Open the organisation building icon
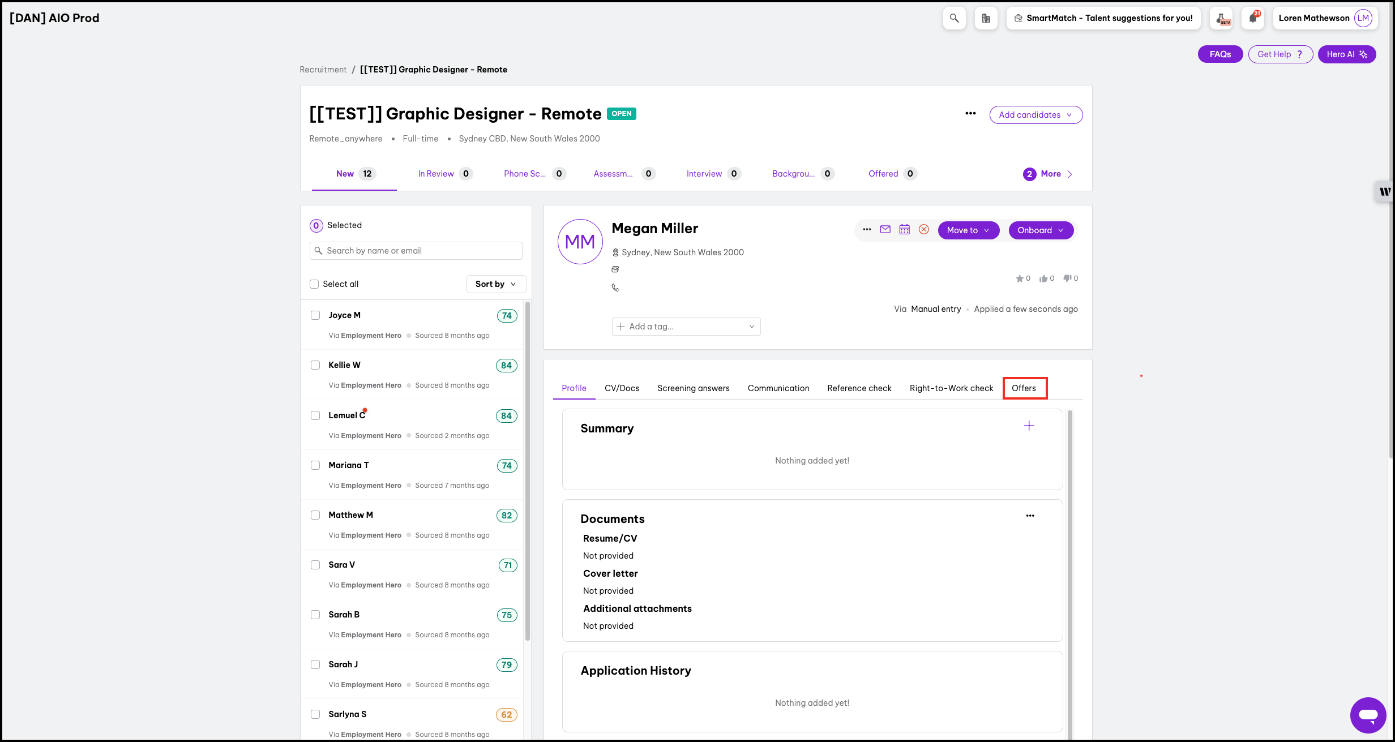This screenshot has width=1395, height=742. tap(986, 18)
